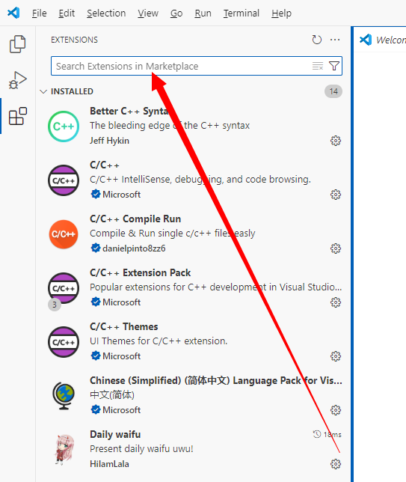Open the File menu
The width and height of the screenshot is (406, 482).
click(x=40, y=13)
